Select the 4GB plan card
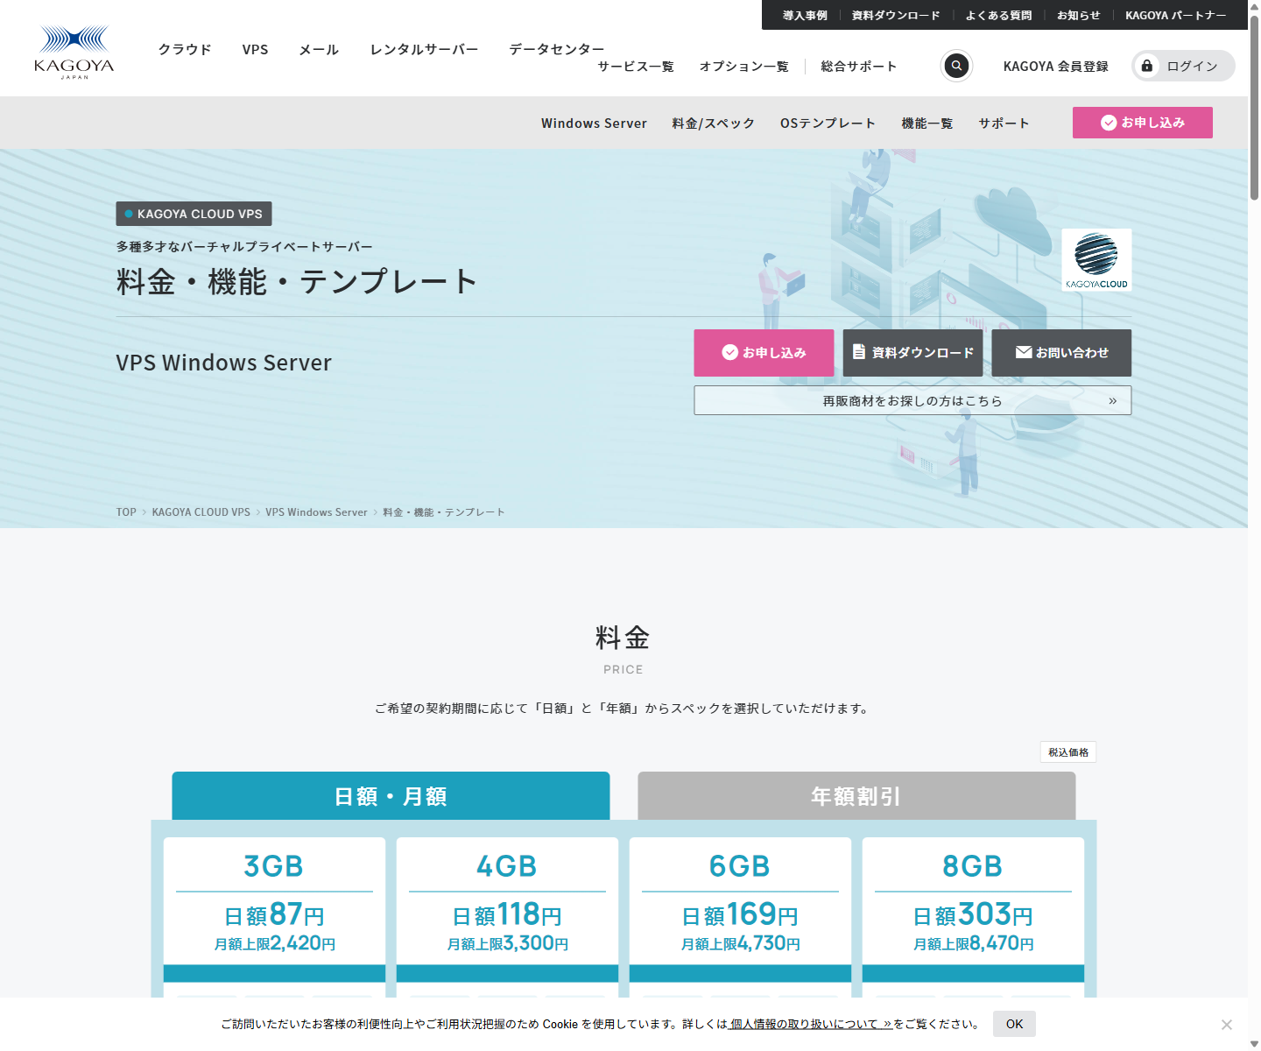This screenshot has height=1051, width=1261. [507, 917]
